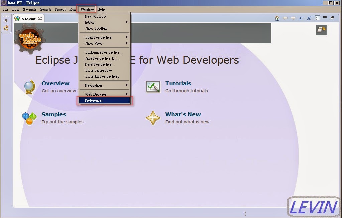This screenshot has height=218, width=342.
Task: Select Preferences in the Window menu
Action: (105, 100)
